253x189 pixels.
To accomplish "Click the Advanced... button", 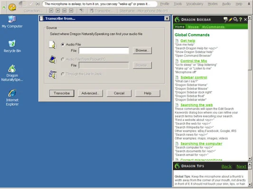I will 90,93.
